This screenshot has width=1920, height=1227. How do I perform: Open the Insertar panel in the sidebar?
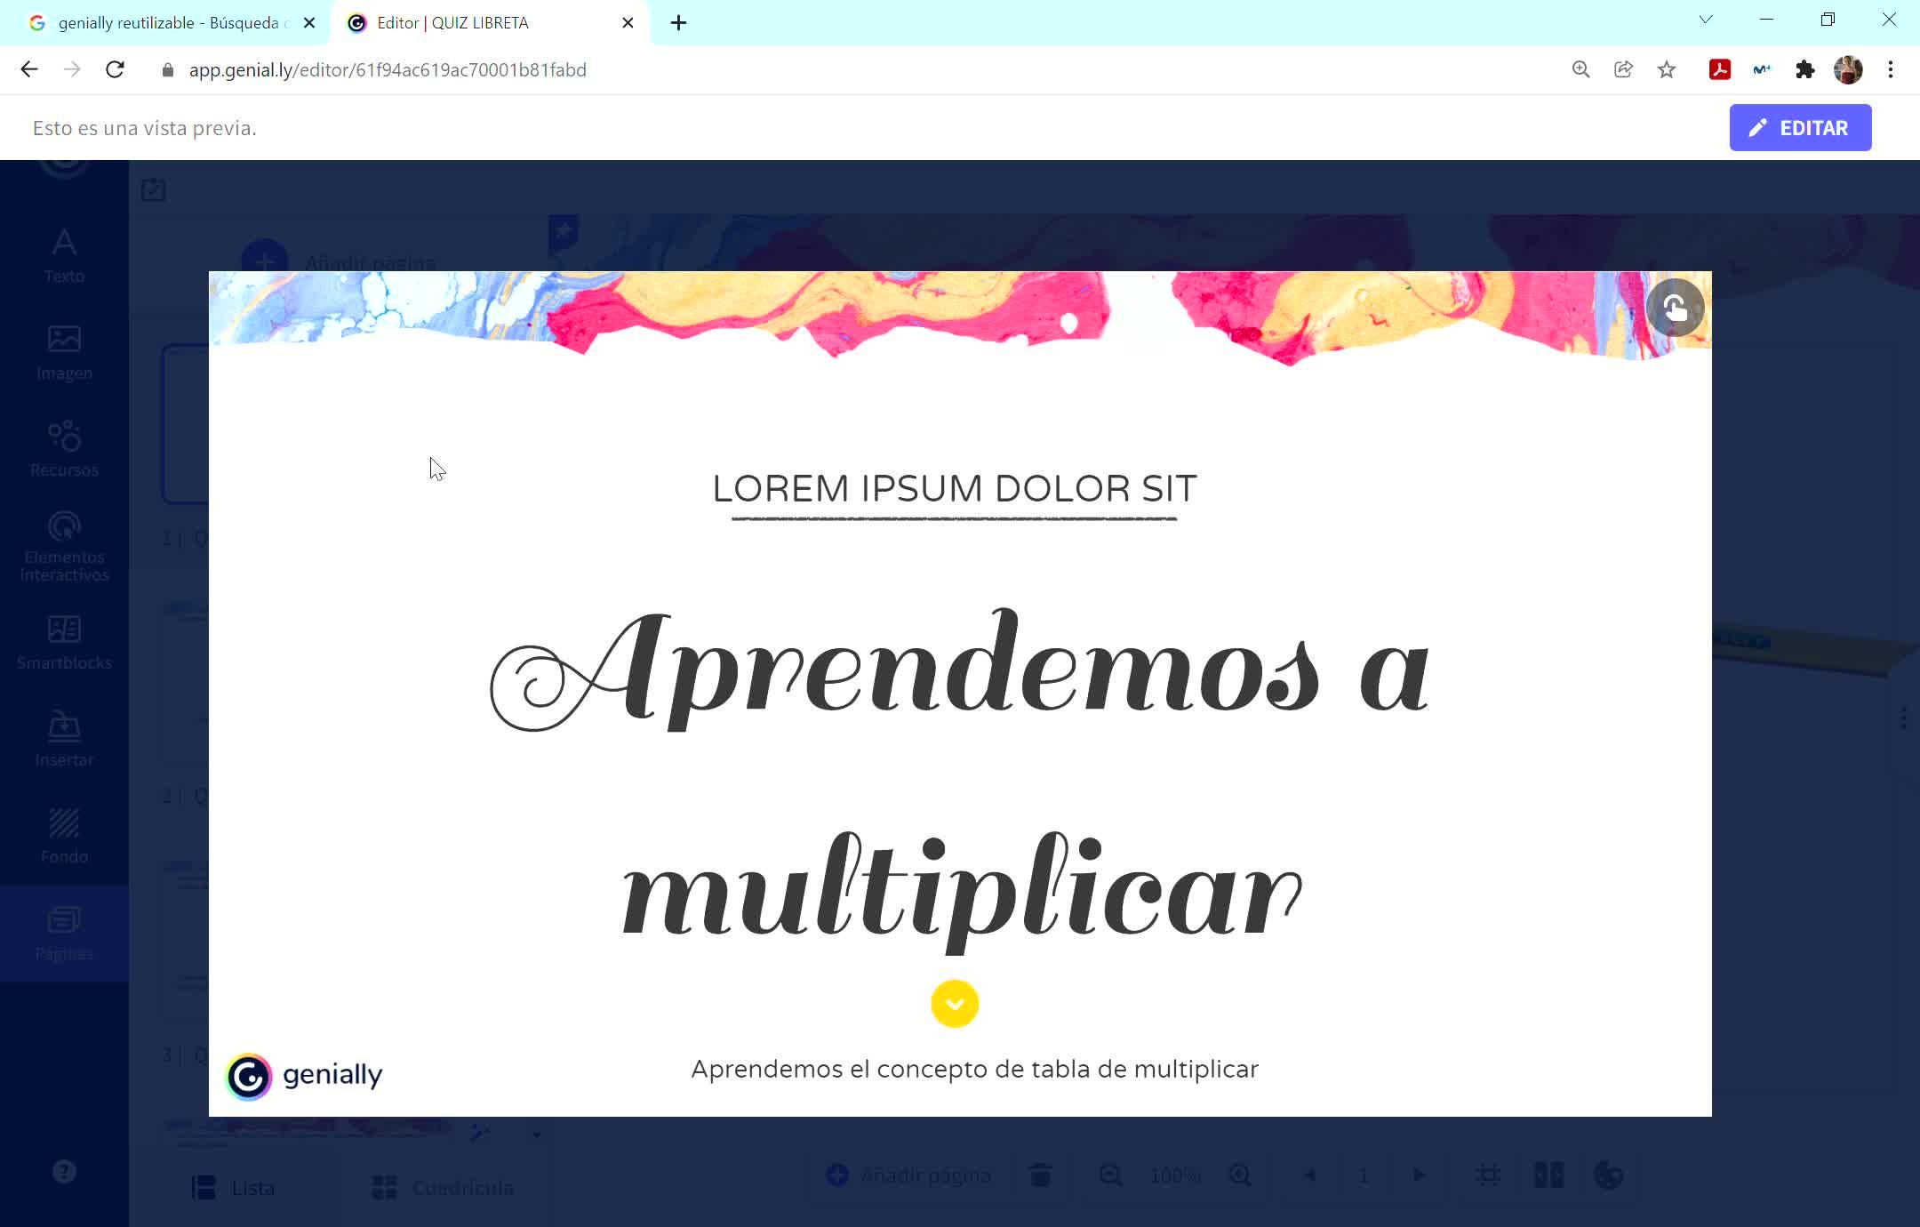[64, 740]
